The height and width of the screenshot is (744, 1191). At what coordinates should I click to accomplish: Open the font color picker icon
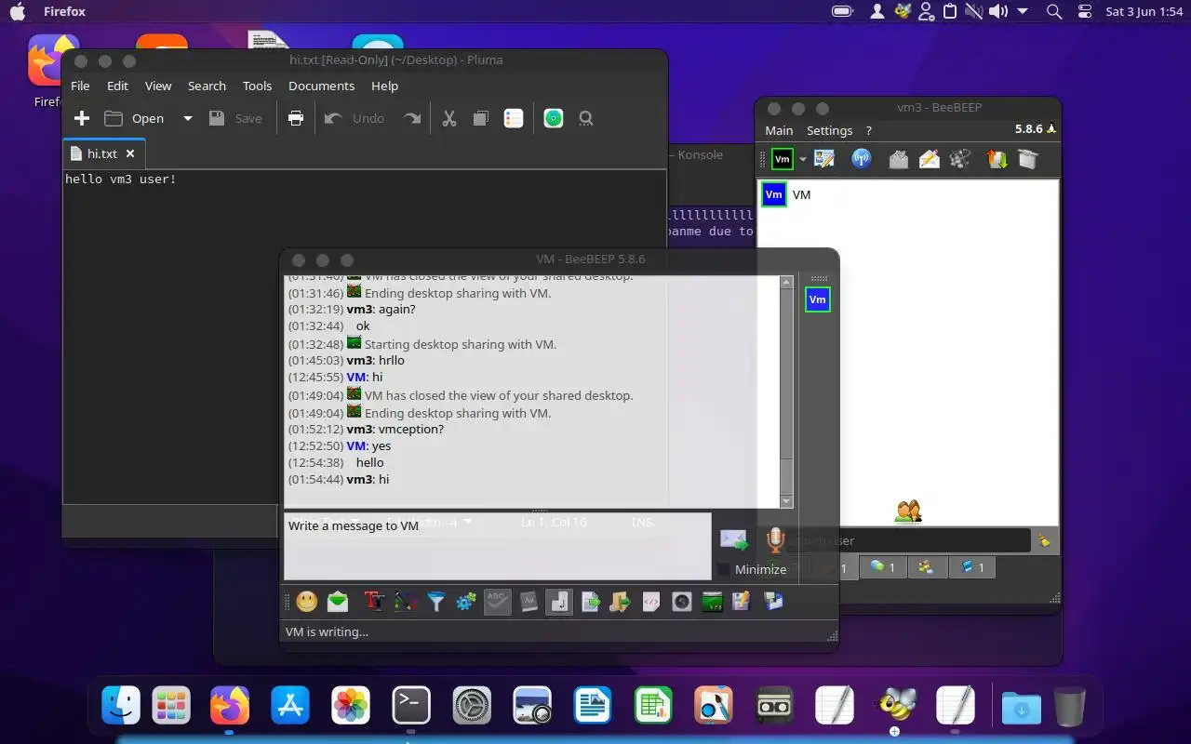(x=405, y=602)
